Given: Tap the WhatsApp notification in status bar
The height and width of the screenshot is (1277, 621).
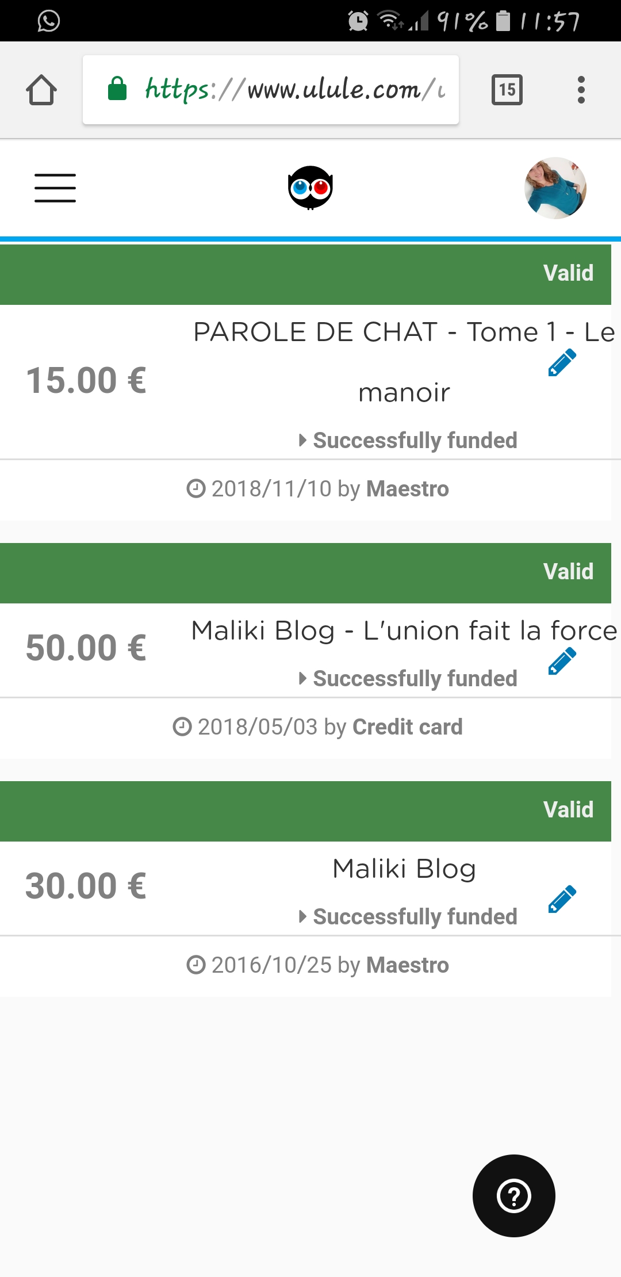Looking at the screenshot, I should point(49,21).
